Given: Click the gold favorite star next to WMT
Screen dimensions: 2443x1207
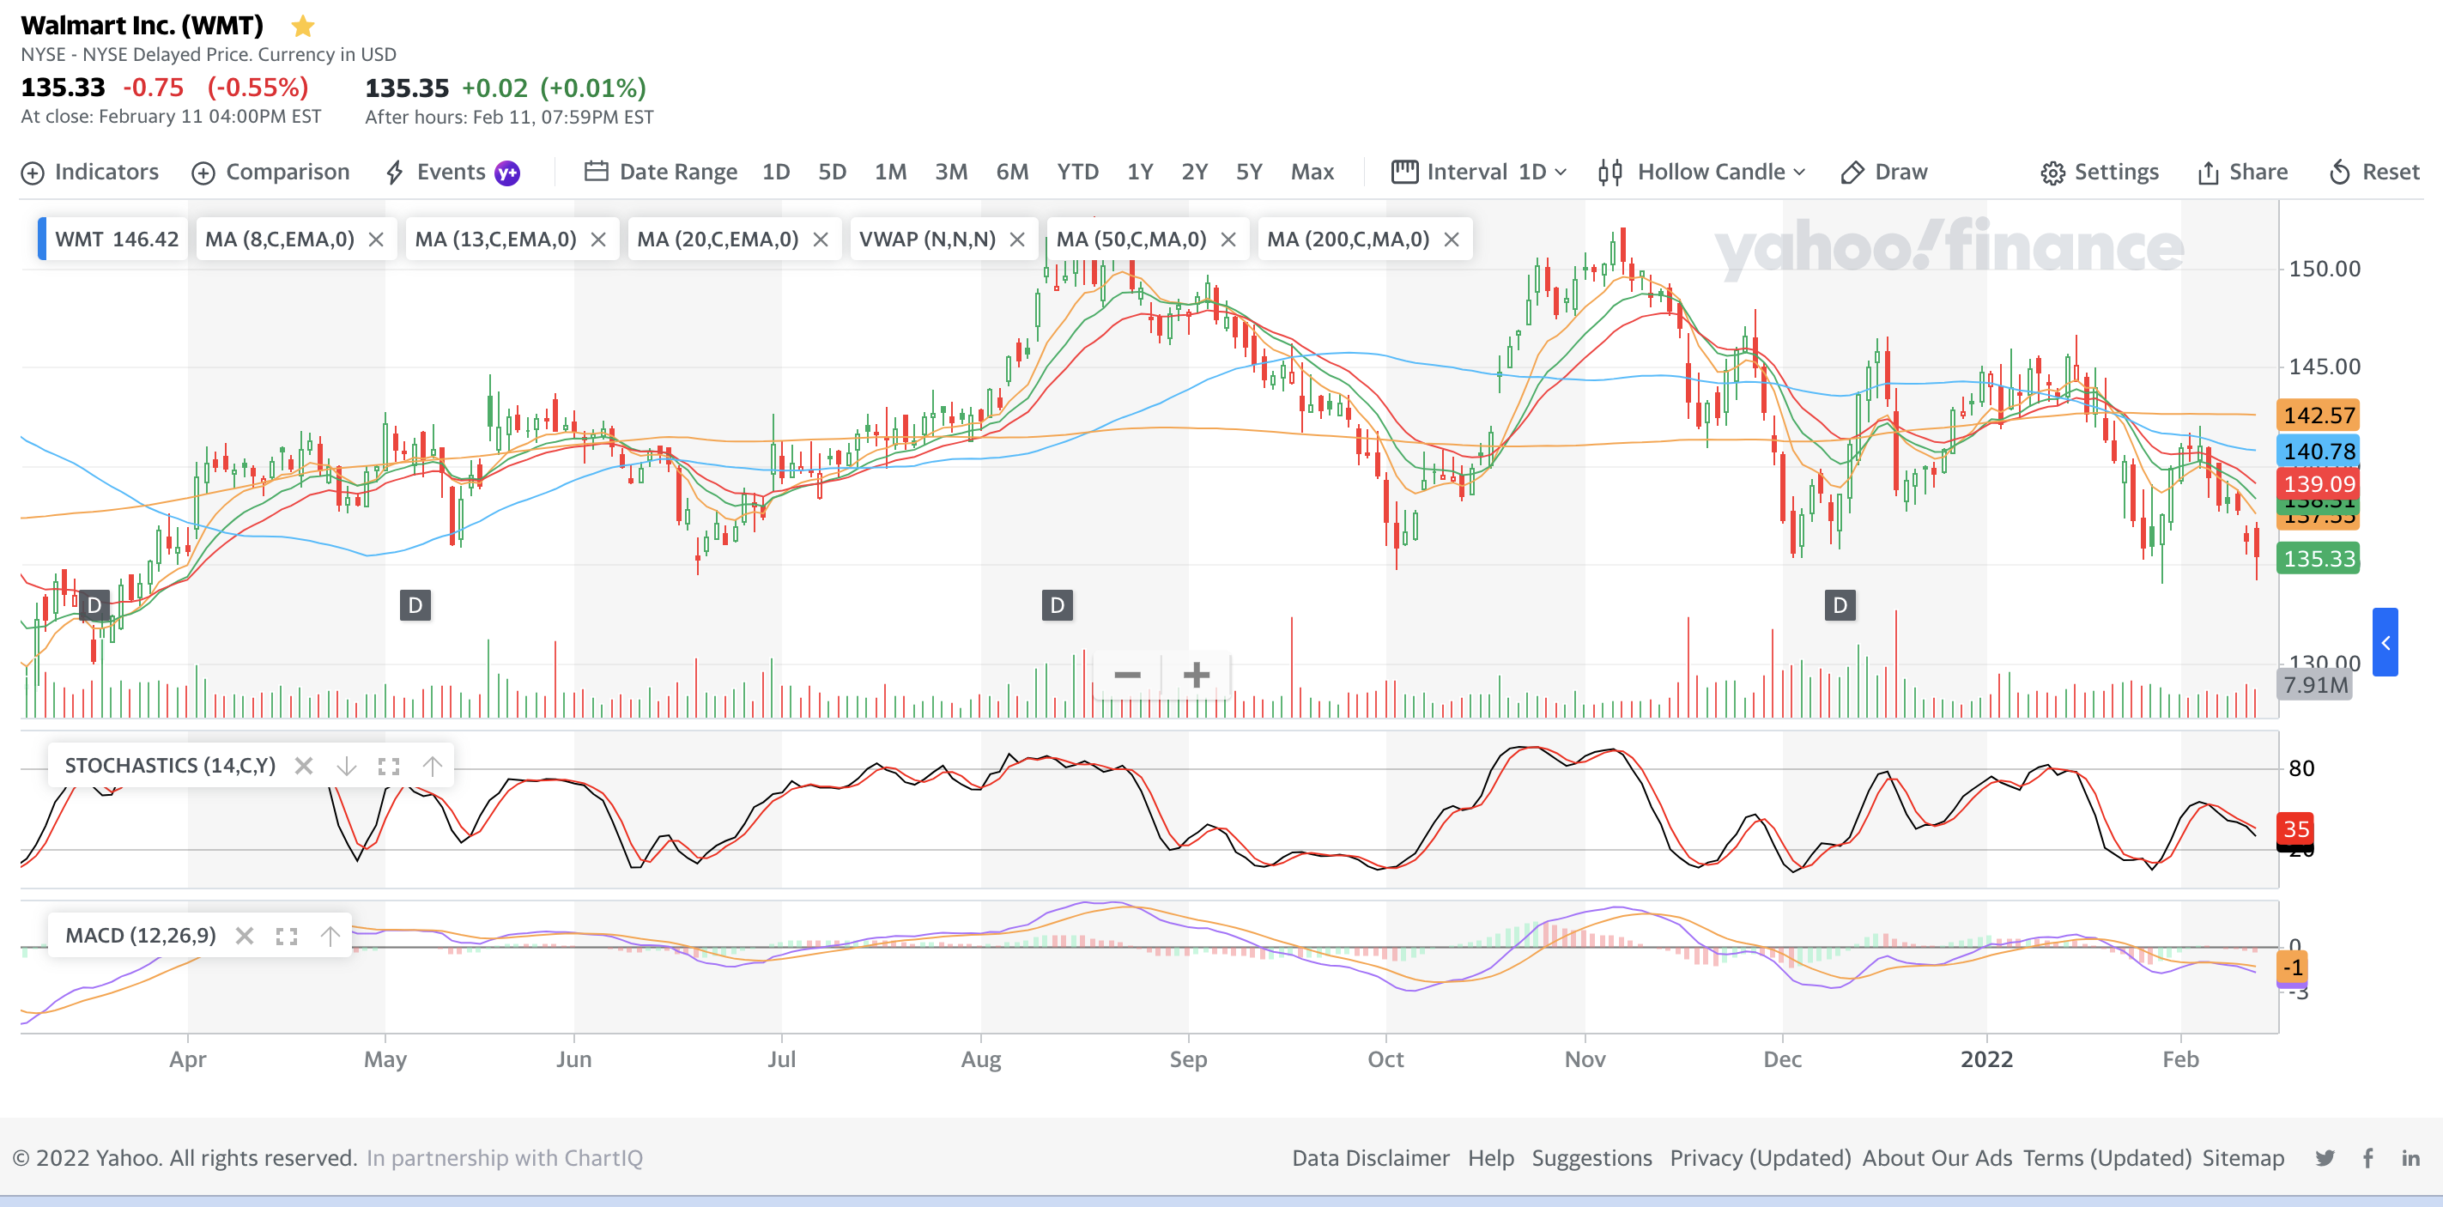Looking at the screenshot, I should tap(302, 26).
